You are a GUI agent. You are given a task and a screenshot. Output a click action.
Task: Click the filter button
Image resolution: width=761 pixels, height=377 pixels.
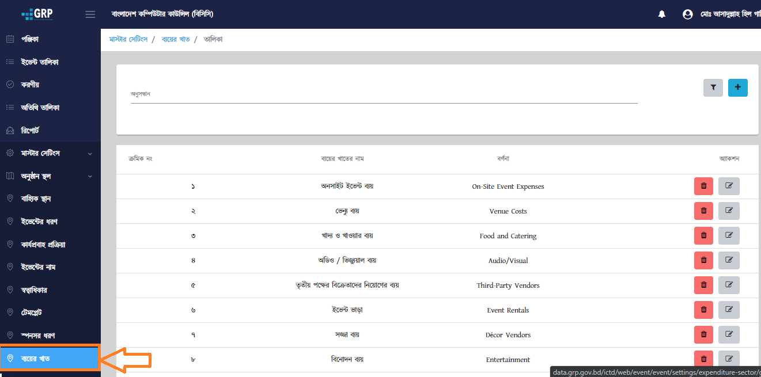713,87
